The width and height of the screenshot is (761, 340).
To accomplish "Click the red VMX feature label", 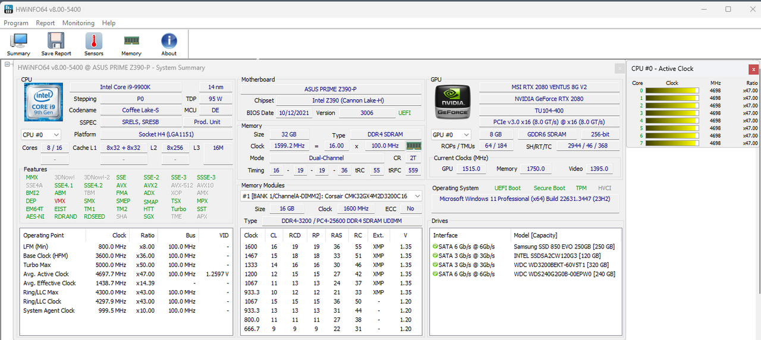I will pyautogui.click(x=60, y=202).
